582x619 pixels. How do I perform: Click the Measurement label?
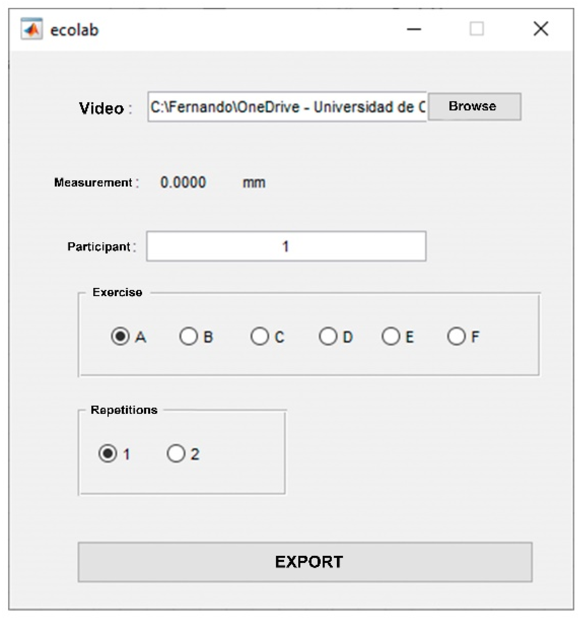(93, 183)
